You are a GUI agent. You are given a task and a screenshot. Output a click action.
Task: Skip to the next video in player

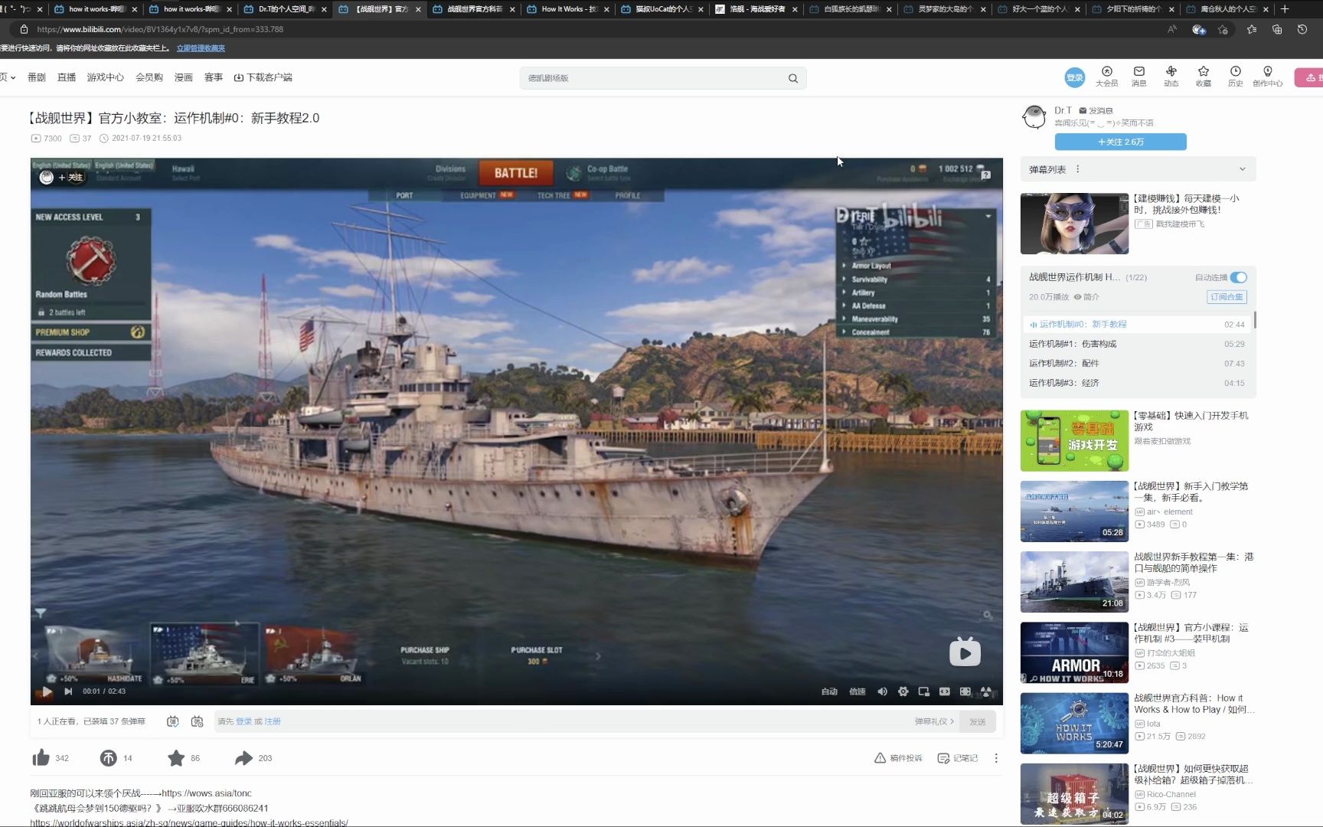pyautogui.click(x=68, y=691)
